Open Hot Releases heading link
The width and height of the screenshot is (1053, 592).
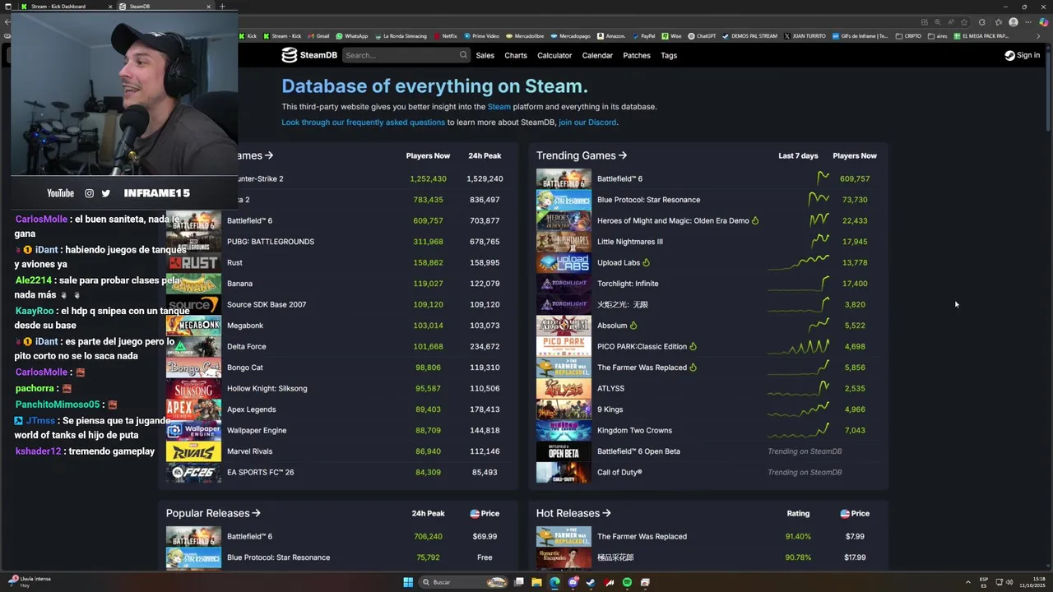tap(573, 513)
